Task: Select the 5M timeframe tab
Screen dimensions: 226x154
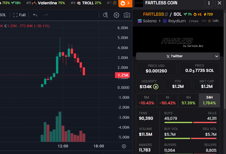Action: pyautogui.click(x=146, y=100)
